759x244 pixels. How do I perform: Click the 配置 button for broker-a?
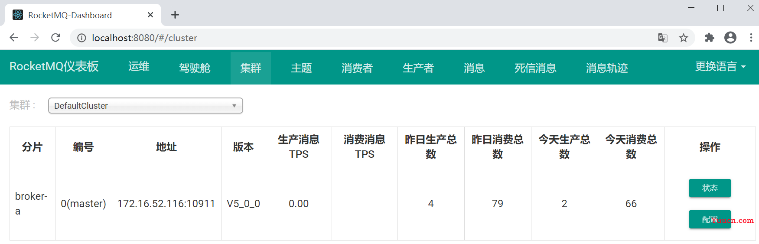(x=710, y=219)
